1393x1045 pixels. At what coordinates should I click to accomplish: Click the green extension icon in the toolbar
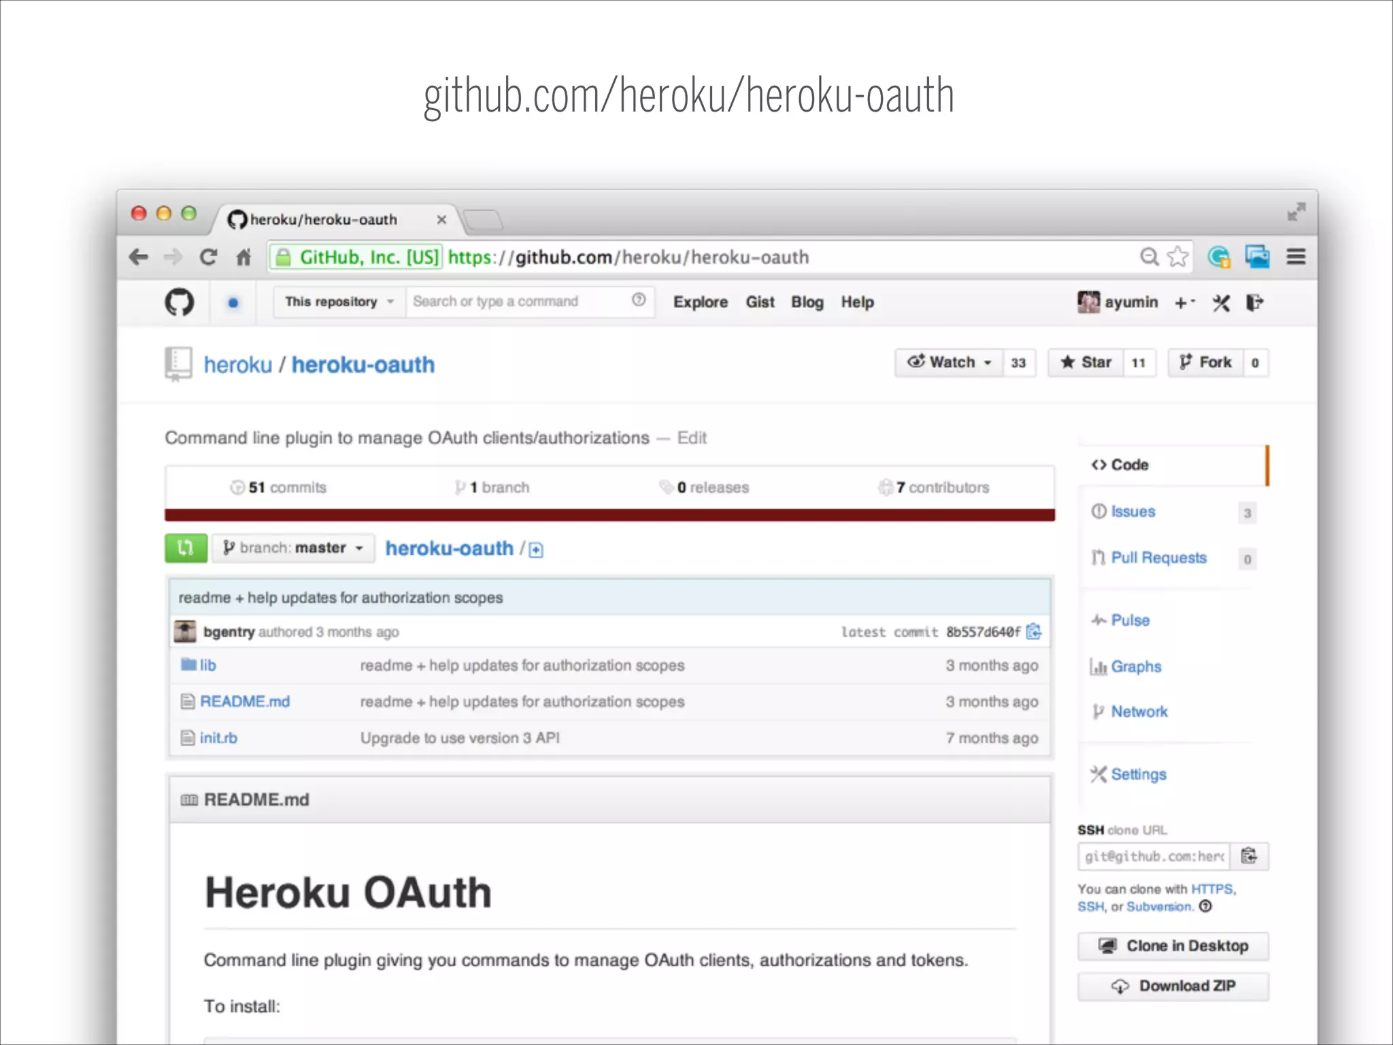1219,256
